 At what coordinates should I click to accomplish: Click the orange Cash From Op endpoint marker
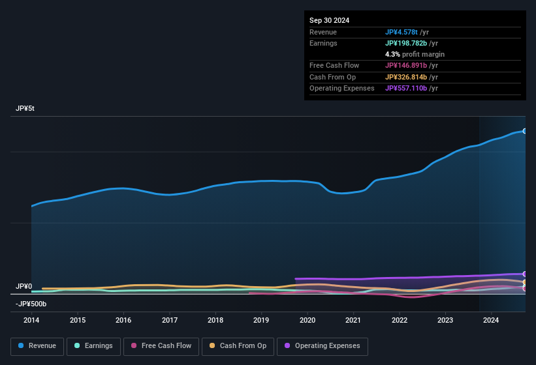coord(524,282)
